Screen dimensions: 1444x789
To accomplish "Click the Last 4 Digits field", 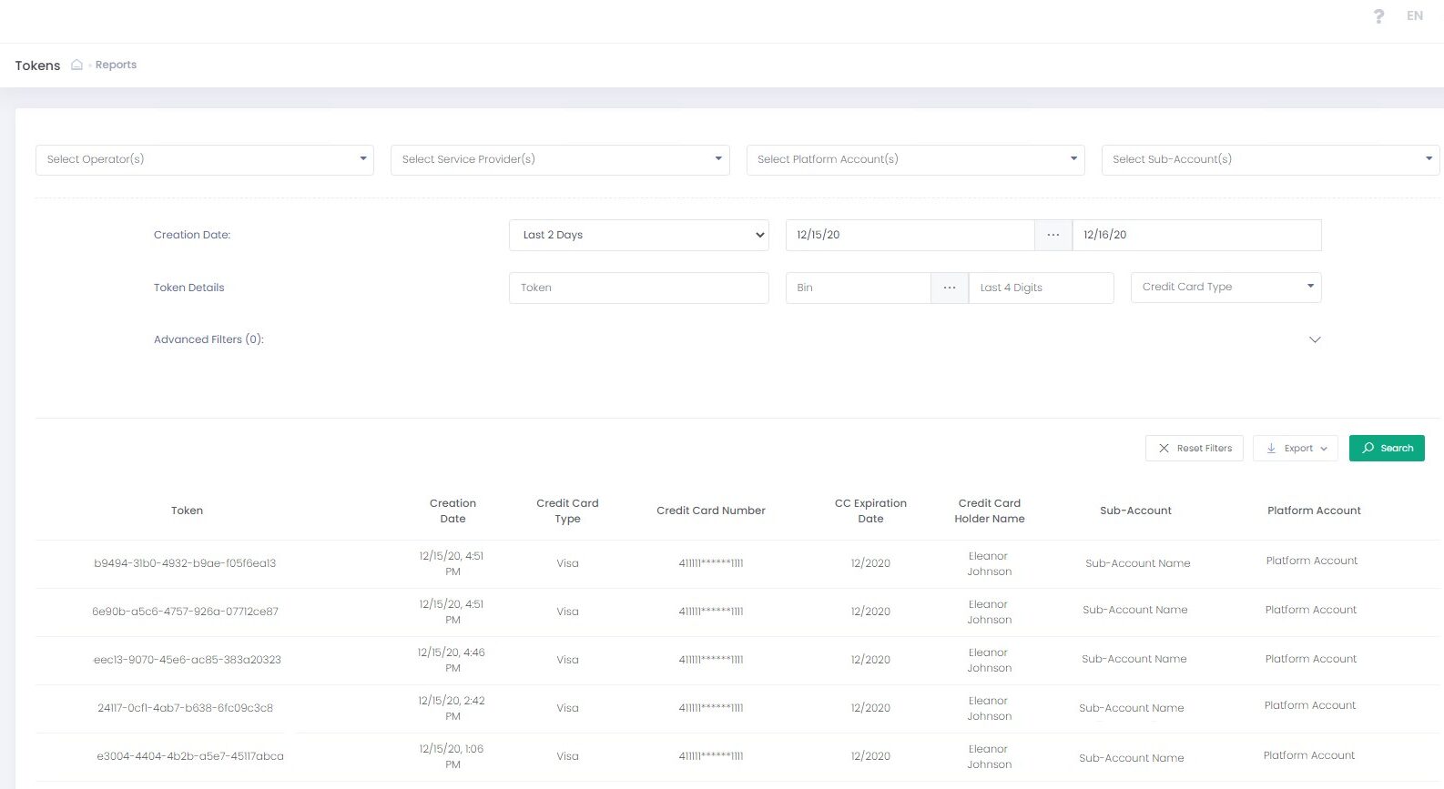I will click(x=1041, y=288).
